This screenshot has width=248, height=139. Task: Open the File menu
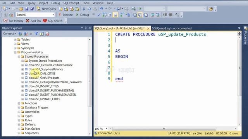4,3
